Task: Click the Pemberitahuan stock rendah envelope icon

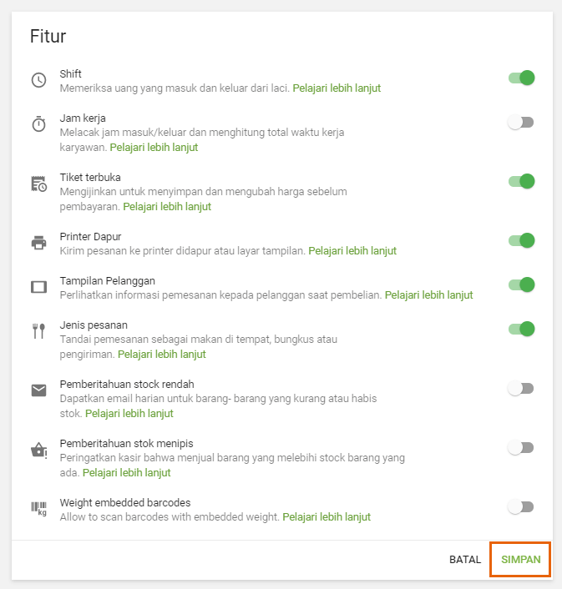Action: coord(38,390)
